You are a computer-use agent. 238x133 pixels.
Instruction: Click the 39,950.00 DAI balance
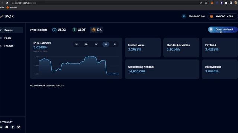pos(197,16)
